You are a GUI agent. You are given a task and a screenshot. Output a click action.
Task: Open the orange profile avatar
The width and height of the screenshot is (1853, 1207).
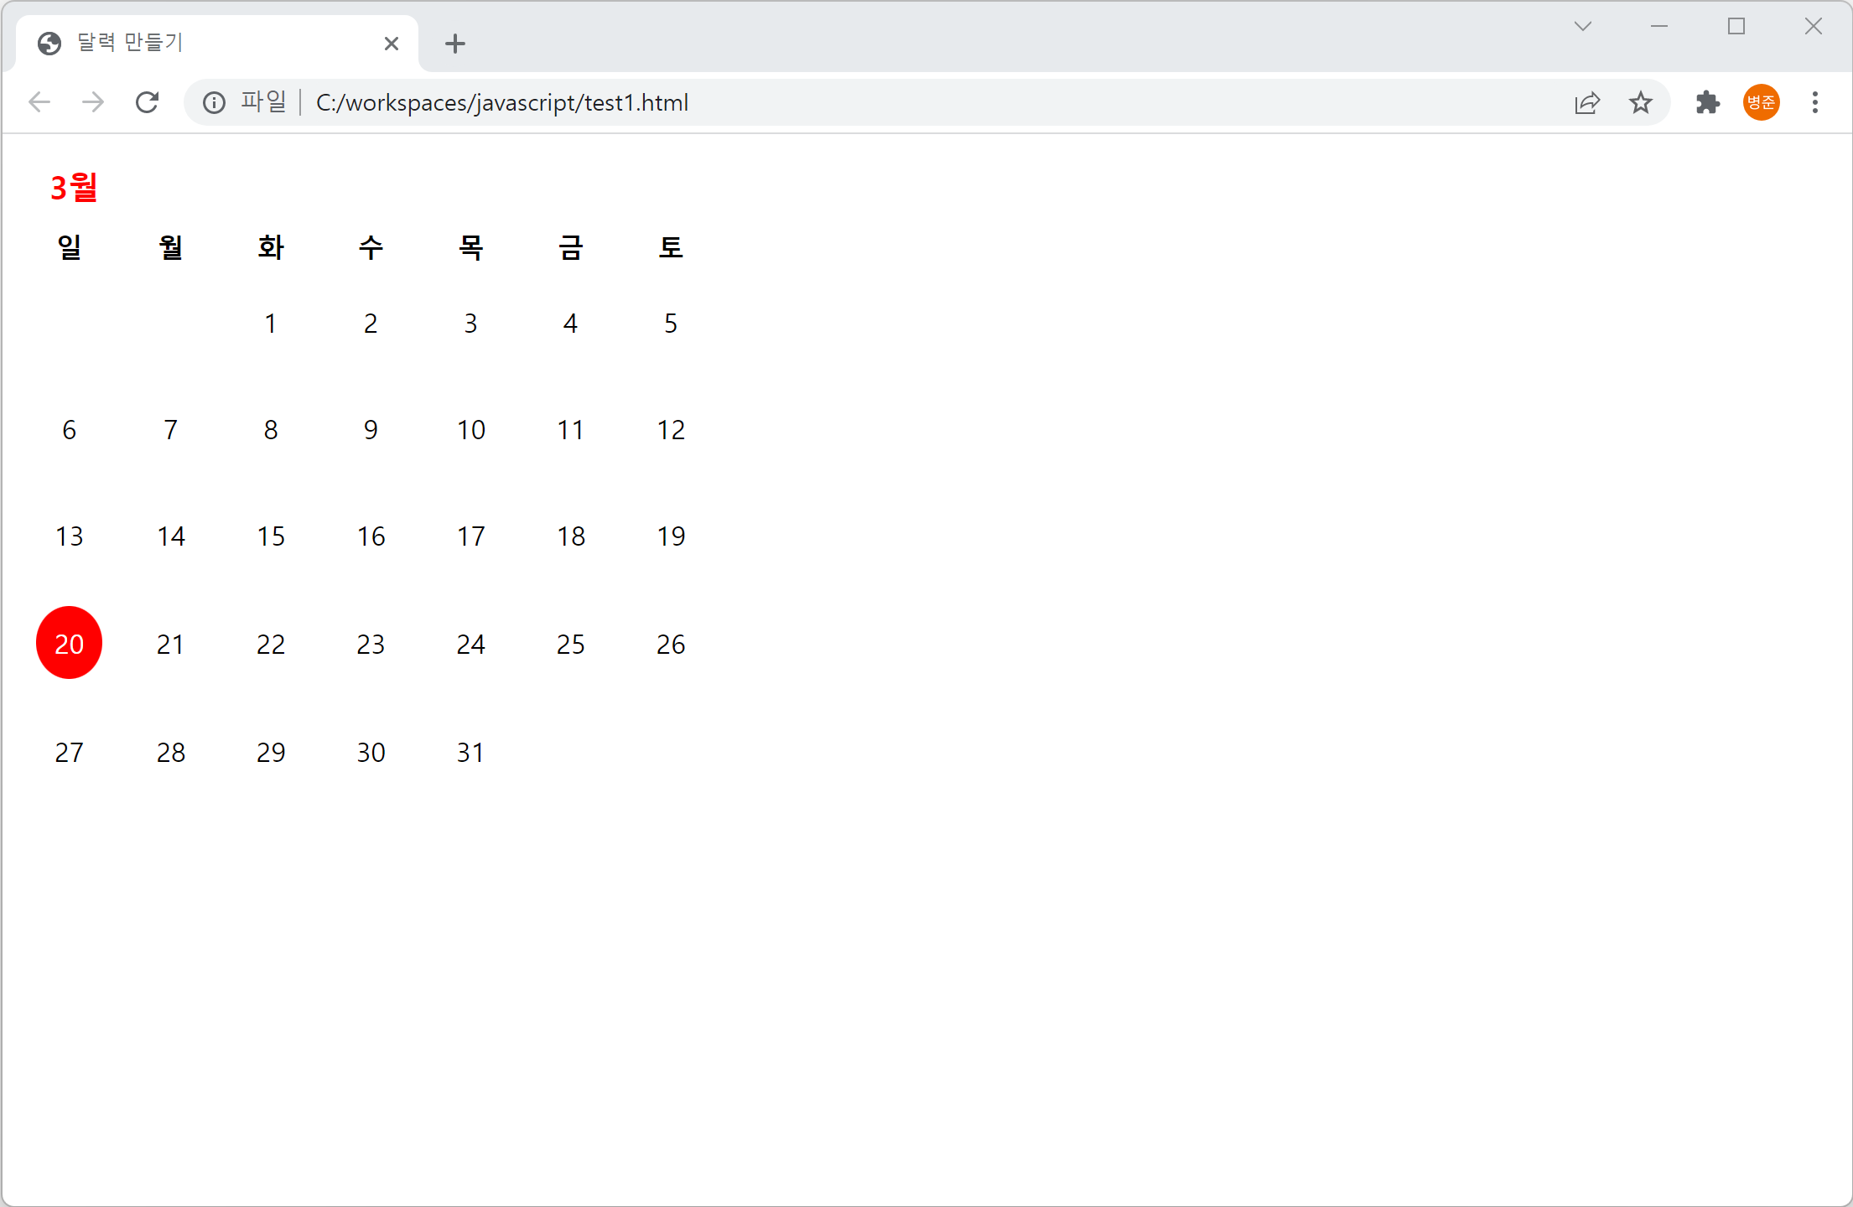point(1761,102)
